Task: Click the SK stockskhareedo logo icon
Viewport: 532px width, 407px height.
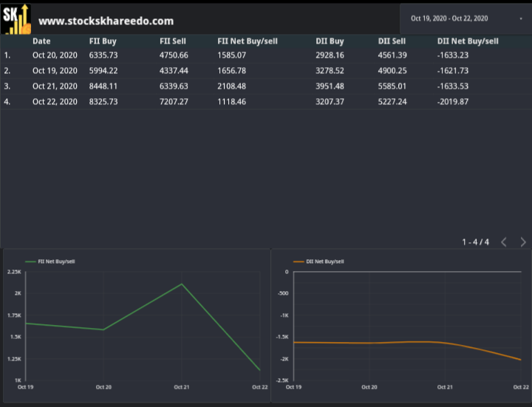Action: (16, 19)
